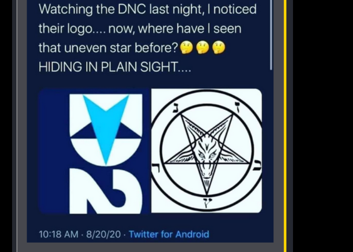Click the first thinking-face emoji
This screenshot has width=353, height=252.
(186, 48)
